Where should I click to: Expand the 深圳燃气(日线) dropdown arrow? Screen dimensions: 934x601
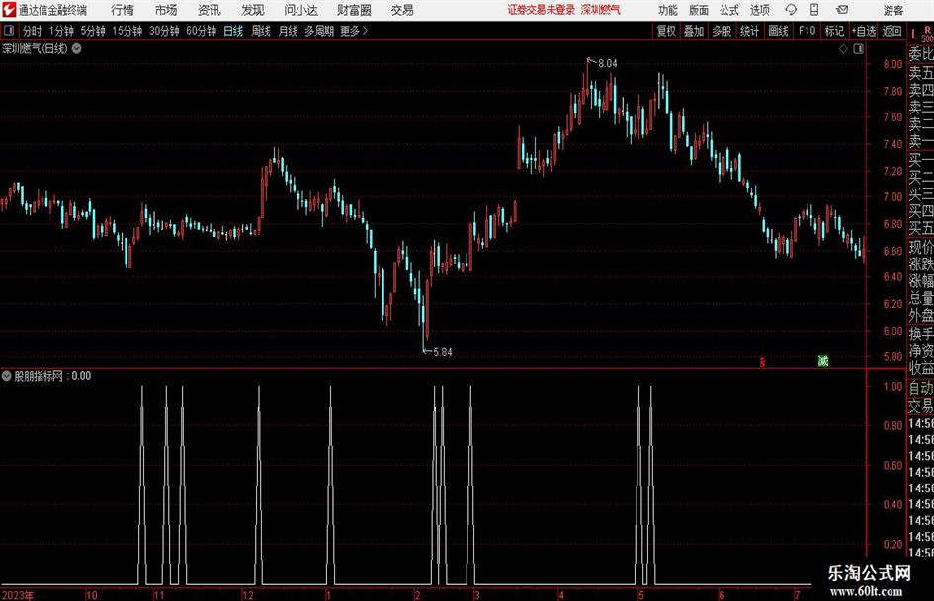pyautogui.click(x=77, y=48)
